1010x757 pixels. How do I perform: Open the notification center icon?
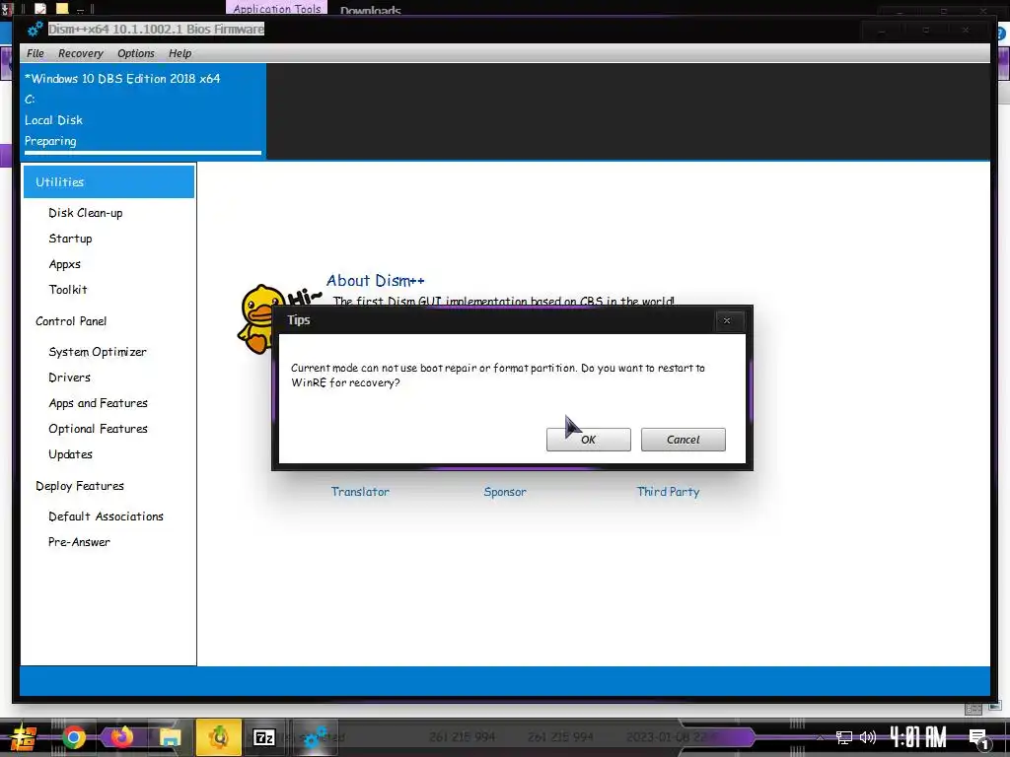click(978, 738)
